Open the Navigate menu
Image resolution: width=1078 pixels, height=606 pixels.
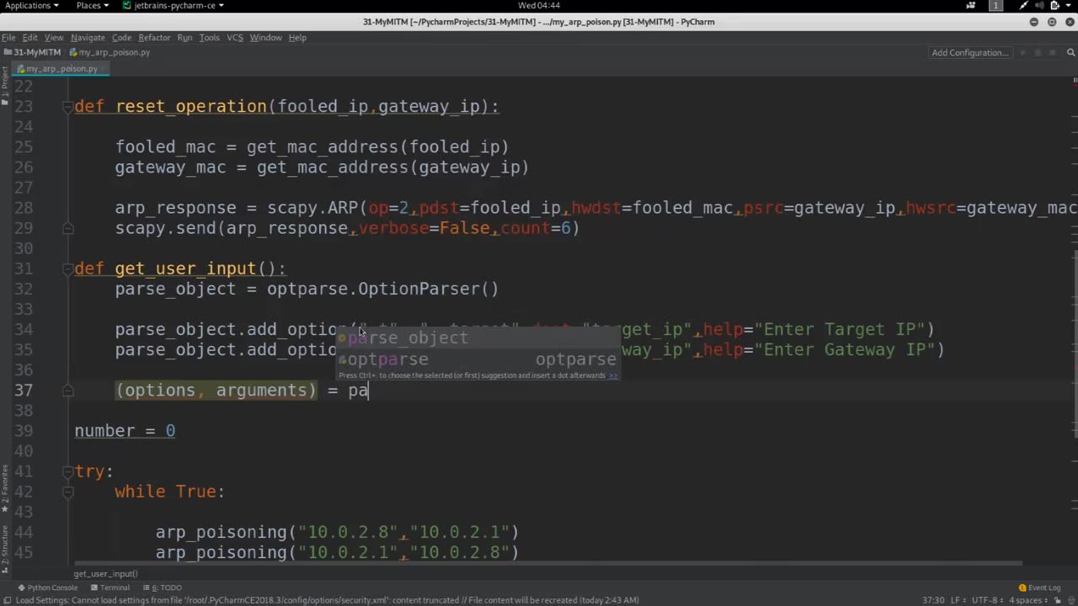pos(88,37)
